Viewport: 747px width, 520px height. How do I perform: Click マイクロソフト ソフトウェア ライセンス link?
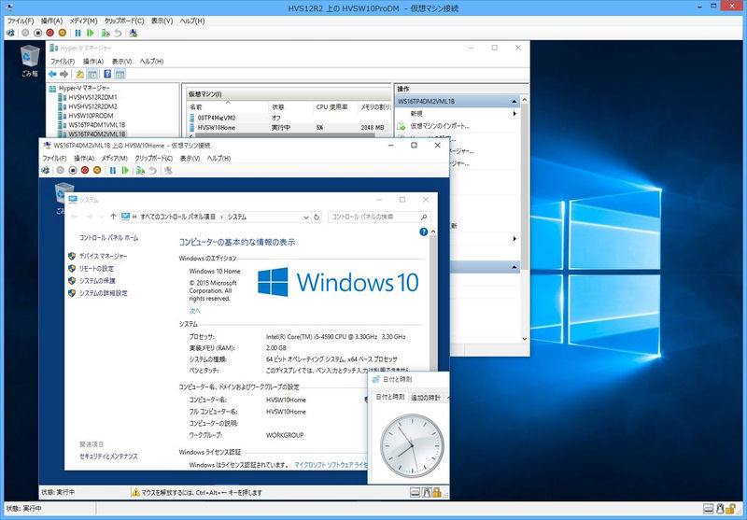point(331,465)
